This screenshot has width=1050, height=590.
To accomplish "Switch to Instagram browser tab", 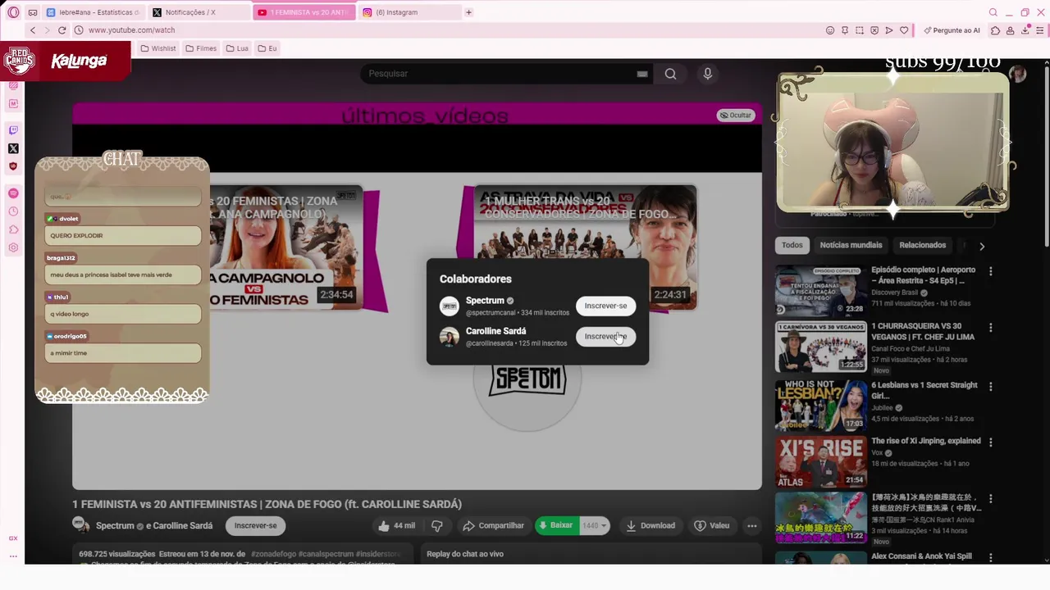I will [x=409, y=12].
